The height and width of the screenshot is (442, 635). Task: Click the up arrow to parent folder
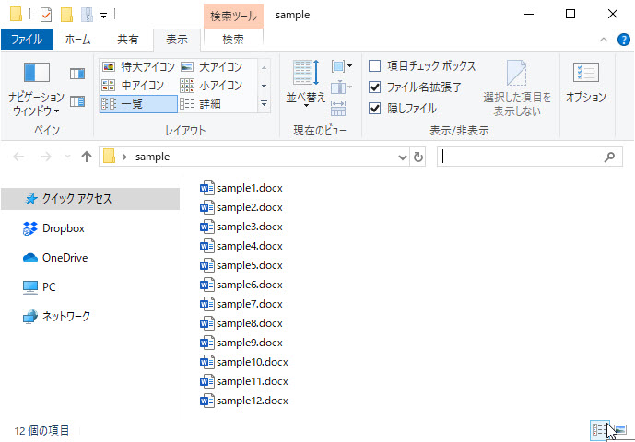click(x=87, y=157)
